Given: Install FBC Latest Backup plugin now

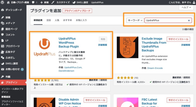Looking at the screenshot, I should [x=178, y=100].
